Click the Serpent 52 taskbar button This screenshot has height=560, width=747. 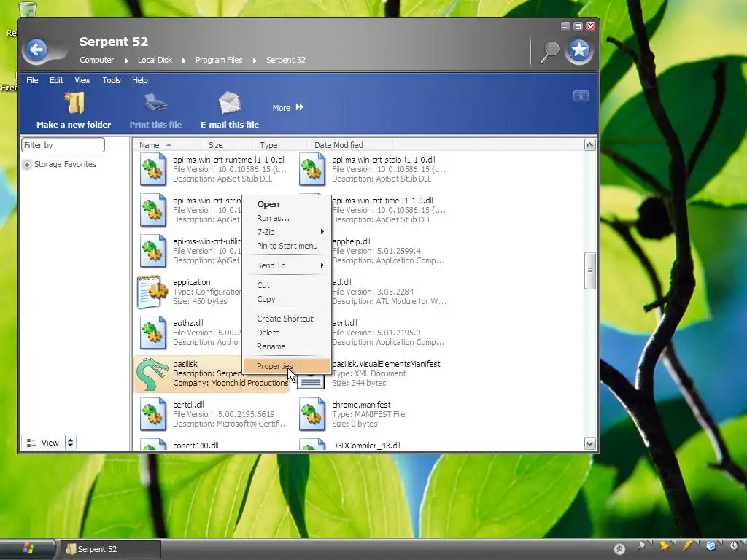[111, 549]
